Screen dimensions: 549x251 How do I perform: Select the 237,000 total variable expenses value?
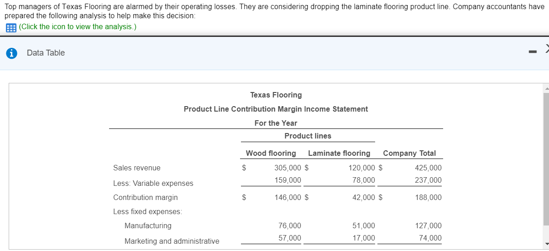428,180
